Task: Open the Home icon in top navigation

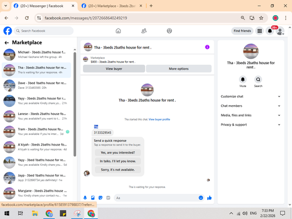Action: coord(119,31)
